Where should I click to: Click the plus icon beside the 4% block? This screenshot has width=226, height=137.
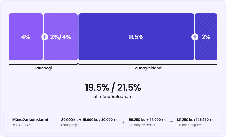45,37
